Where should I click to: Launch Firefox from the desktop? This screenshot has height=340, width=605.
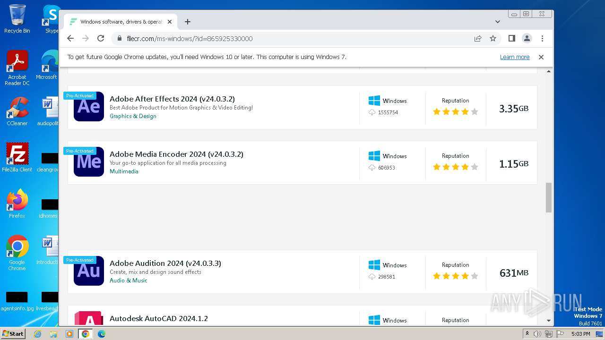(x=17, y=204)
